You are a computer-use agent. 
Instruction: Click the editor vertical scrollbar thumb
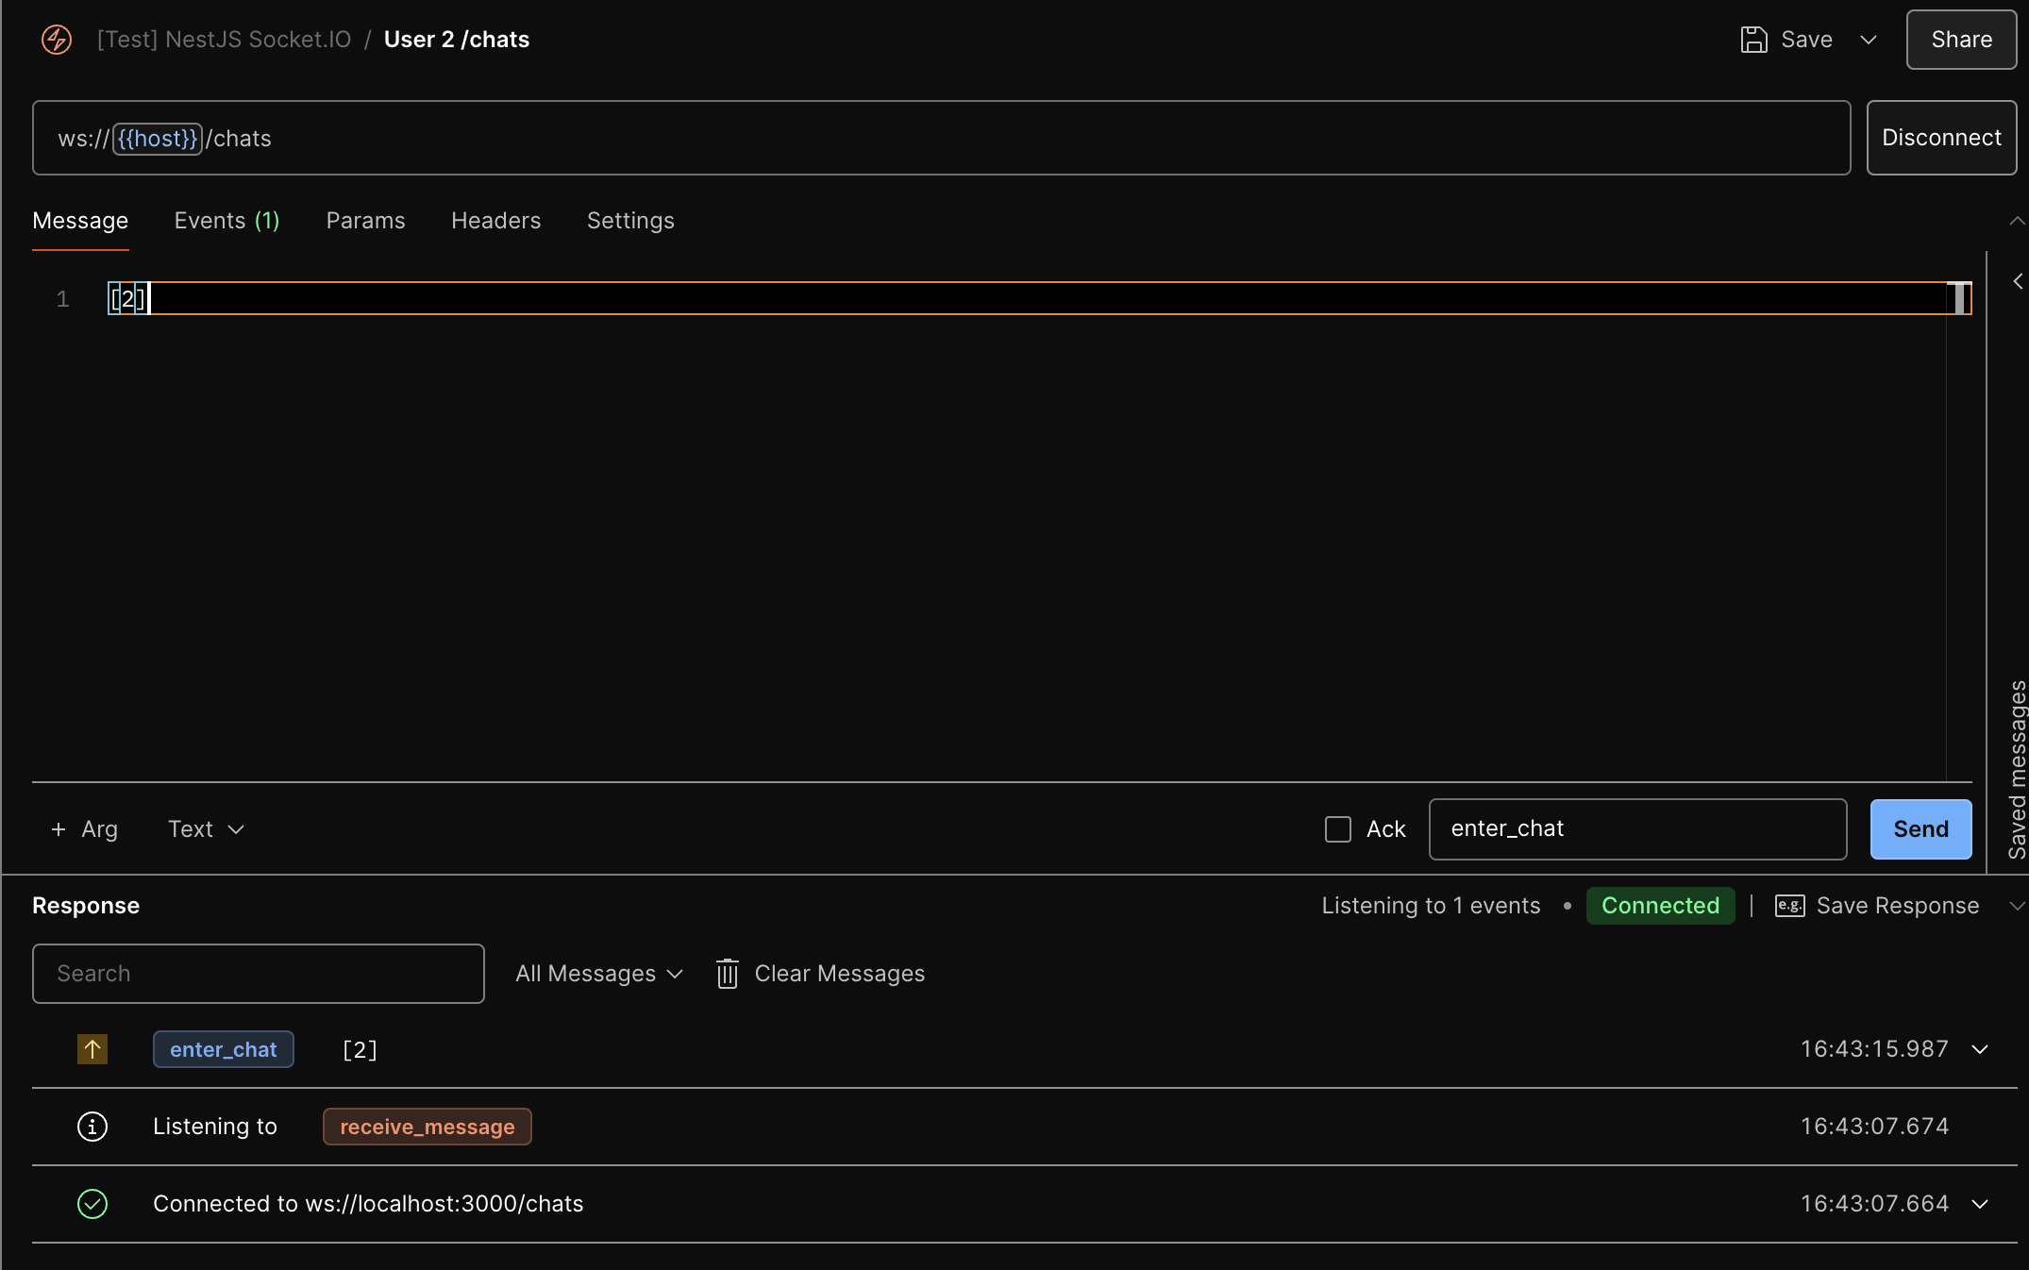pos(1959,298)
